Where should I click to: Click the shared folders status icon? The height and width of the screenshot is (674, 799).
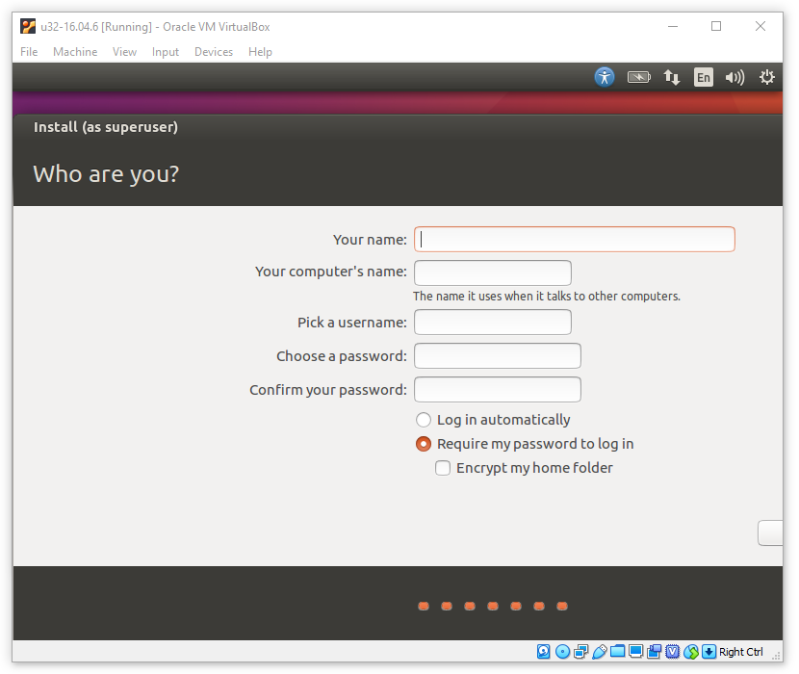click(x=617, y=652)
